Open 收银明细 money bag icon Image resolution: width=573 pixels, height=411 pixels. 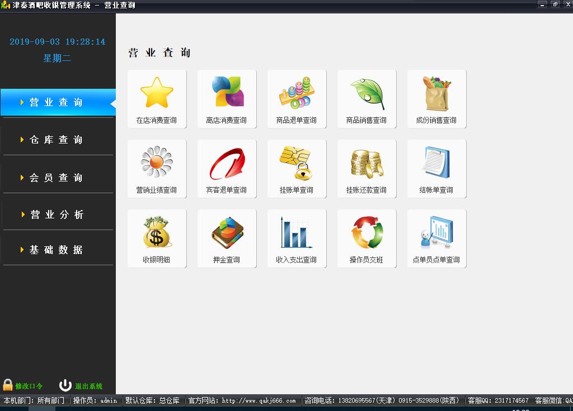(157, 233)
